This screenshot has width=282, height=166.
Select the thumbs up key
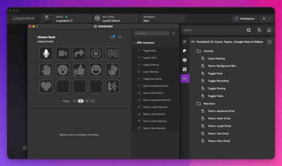(x=79, y=70)
